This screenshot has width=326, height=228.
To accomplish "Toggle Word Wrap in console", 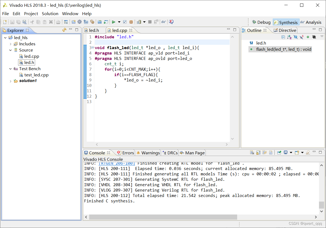I will pyautogui.click(x=264, y=153).
